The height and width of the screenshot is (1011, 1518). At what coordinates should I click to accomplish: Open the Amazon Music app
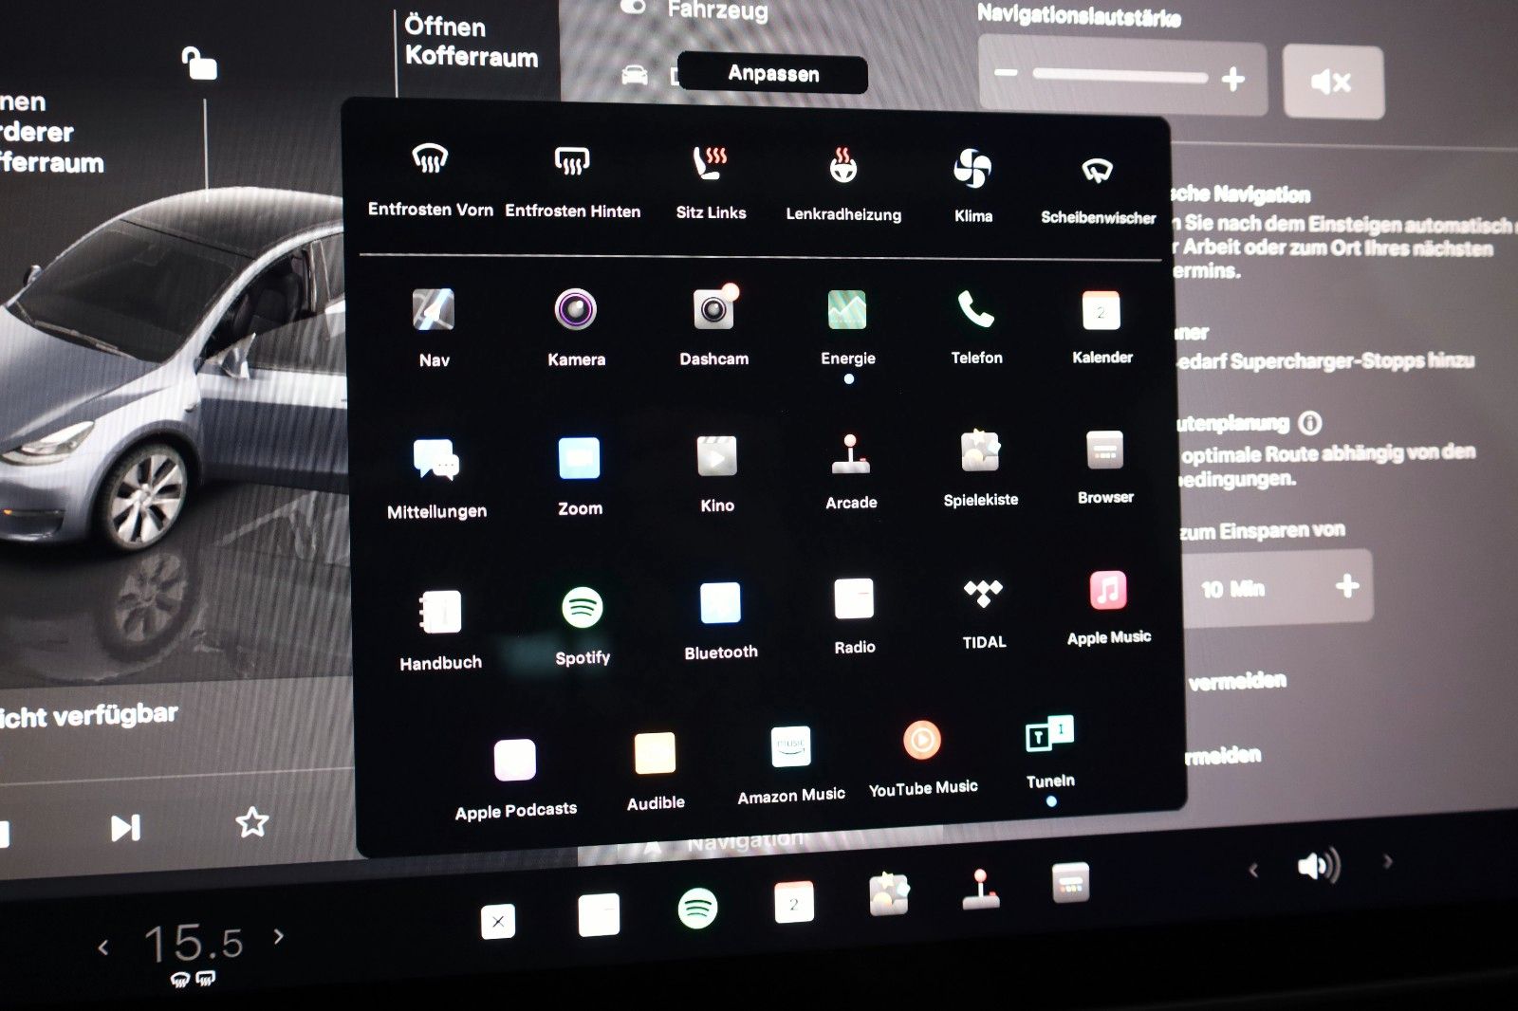tap(790, 747)
